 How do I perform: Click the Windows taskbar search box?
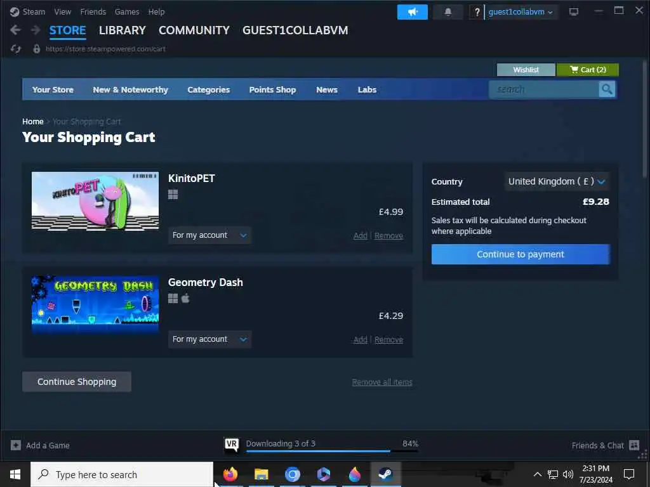(x=122, y=474)
